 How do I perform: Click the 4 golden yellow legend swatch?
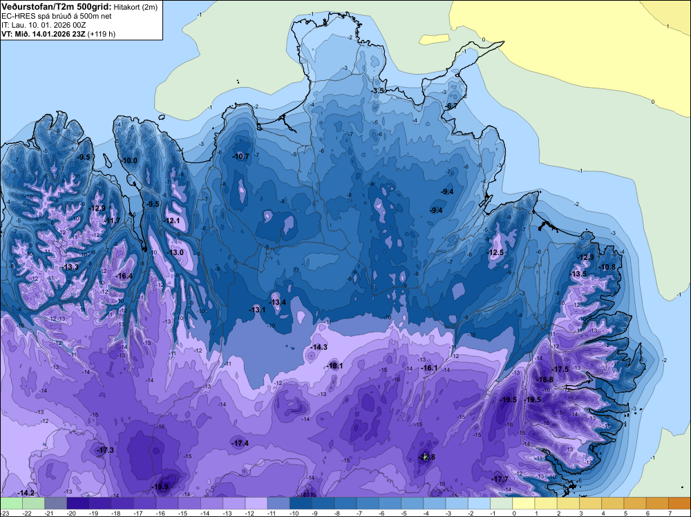click(x=613, y=503)
